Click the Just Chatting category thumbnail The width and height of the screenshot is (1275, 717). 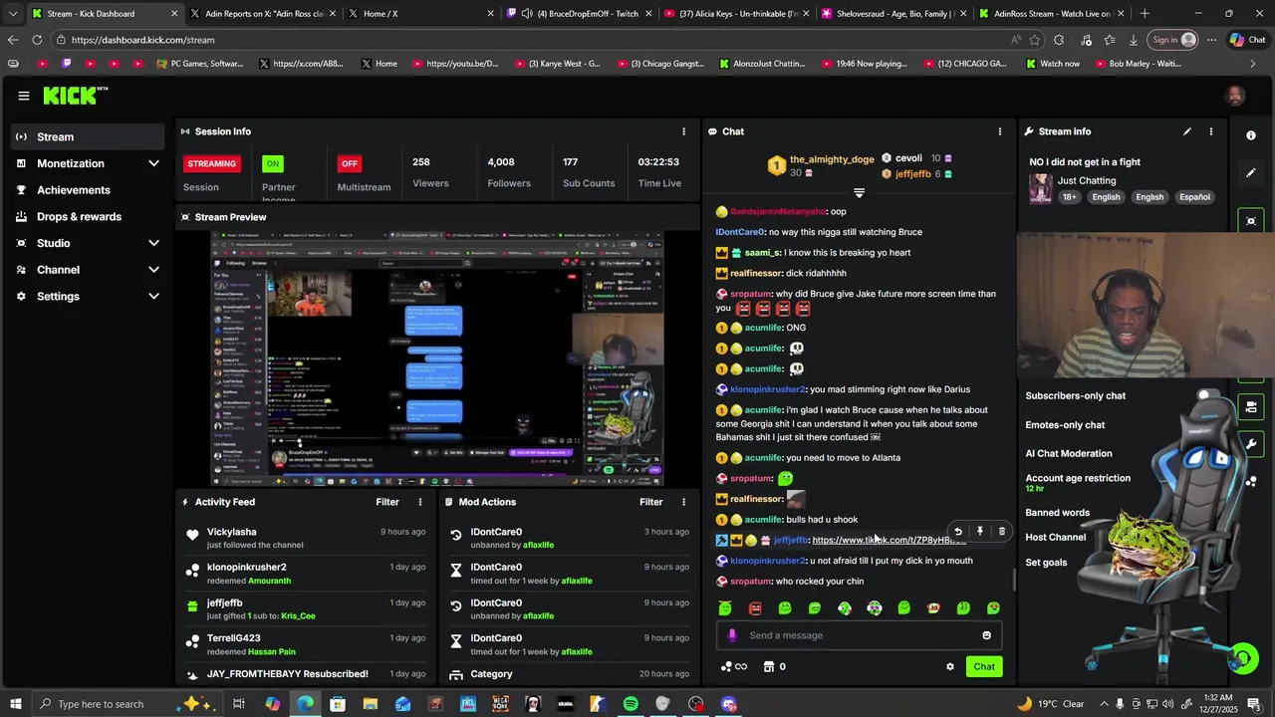(1041, 188)
